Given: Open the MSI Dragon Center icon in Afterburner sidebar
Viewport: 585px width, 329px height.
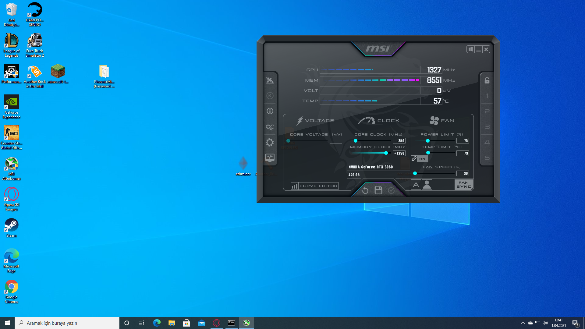Looking at the screenshot, I should (x=270, y=80).
